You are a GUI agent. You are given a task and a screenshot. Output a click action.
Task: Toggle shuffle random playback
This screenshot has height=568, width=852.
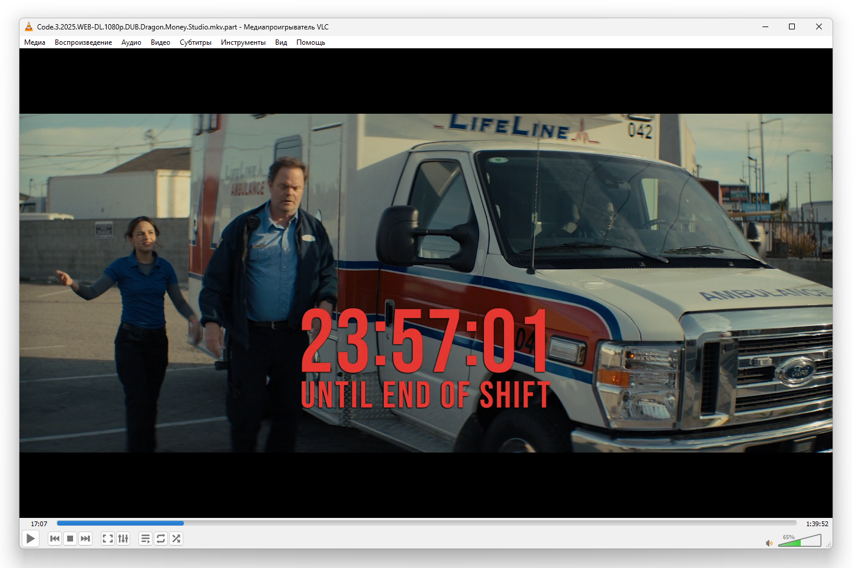(x=176, y=539)
